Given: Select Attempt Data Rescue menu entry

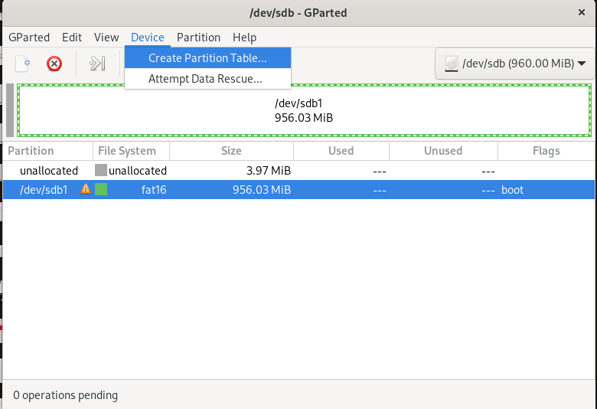Looking at the screenshot, I should pyautogui.click(x=205, y=78).
